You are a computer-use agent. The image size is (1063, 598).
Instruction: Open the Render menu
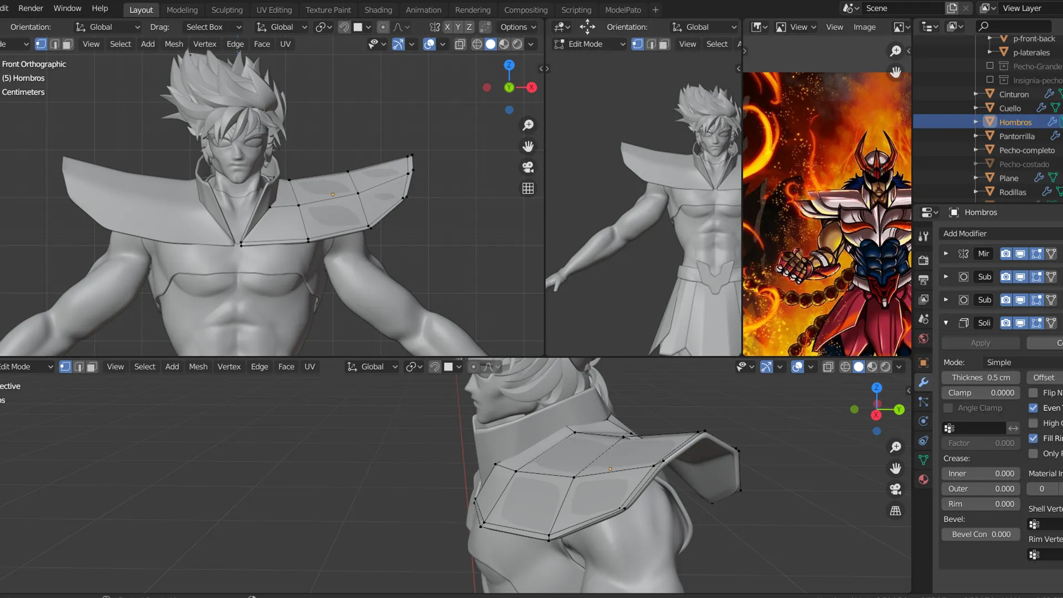(30, 8)
